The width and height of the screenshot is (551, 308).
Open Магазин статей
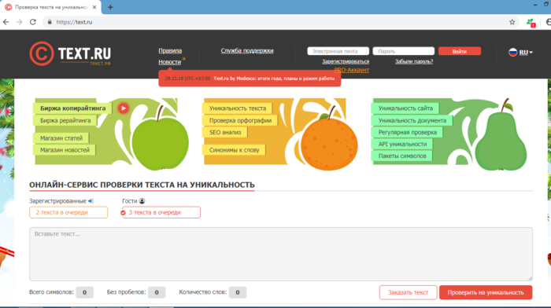pyautogui.click(x=61, y=138)
